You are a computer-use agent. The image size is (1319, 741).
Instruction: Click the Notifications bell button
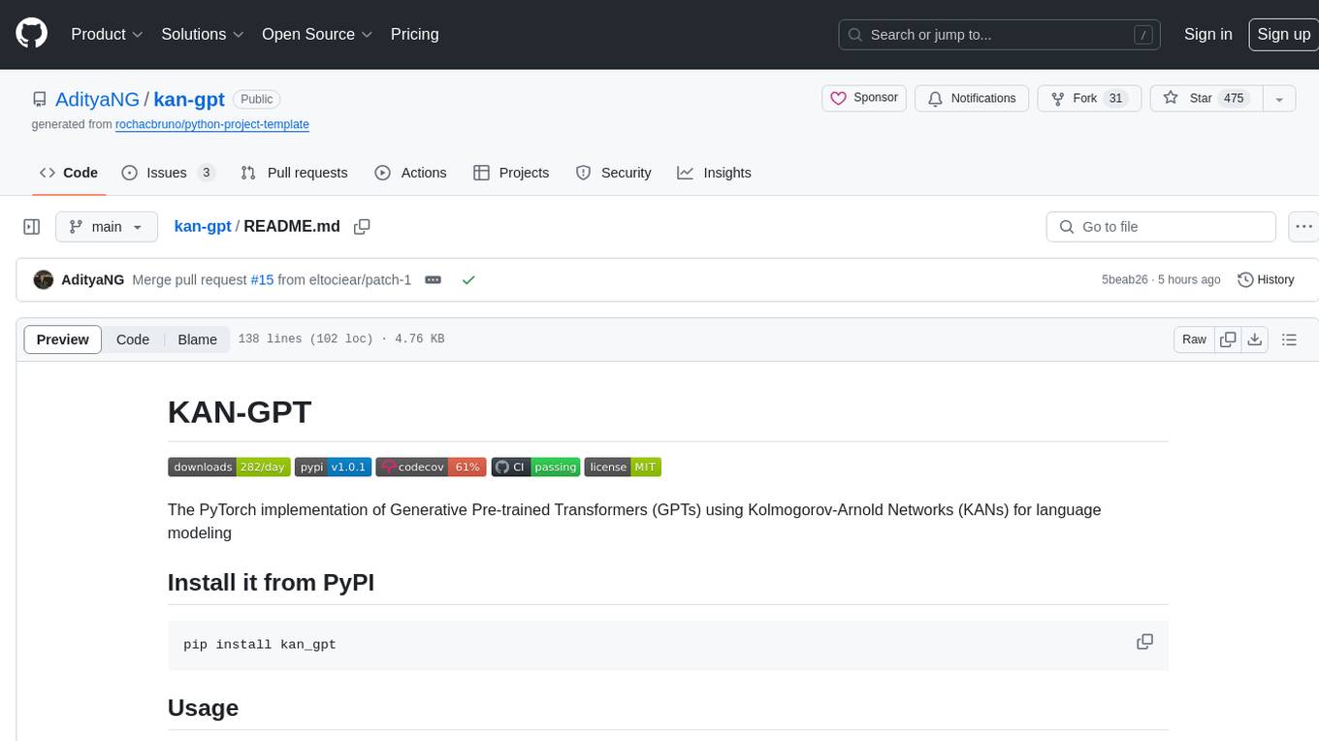pyautogui.click(x=972, y=98)
